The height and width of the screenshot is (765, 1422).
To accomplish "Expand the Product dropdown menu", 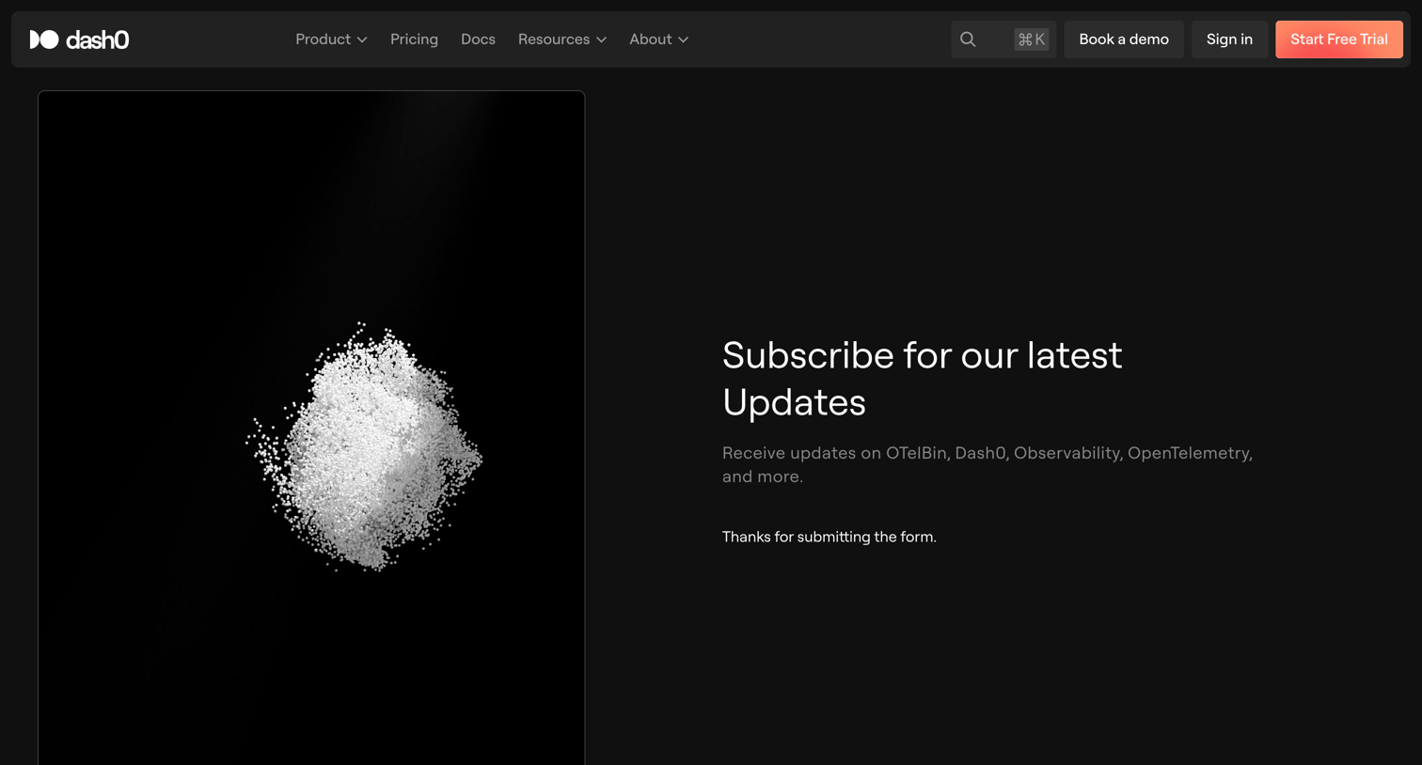I will tap(331, 39).
